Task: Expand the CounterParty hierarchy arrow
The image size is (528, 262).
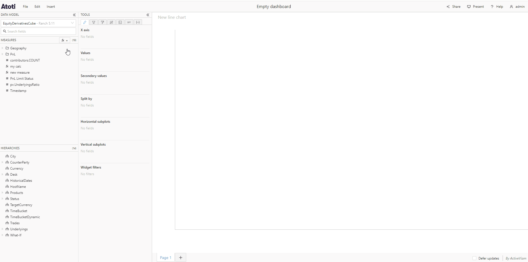Action: pyautogui.click(x=2, y=162)
